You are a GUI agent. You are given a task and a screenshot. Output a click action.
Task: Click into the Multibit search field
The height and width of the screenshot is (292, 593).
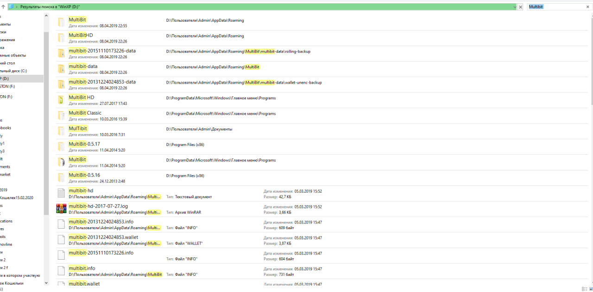(x=556, y=7)
